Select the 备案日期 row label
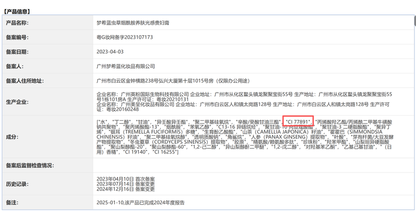The height and width of the screenshot is (213, 416). (17, 52)
